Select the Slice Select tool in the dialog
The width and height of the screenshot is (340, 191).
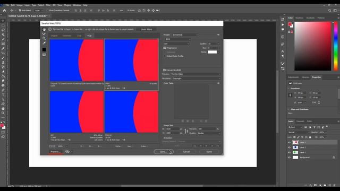44,34
